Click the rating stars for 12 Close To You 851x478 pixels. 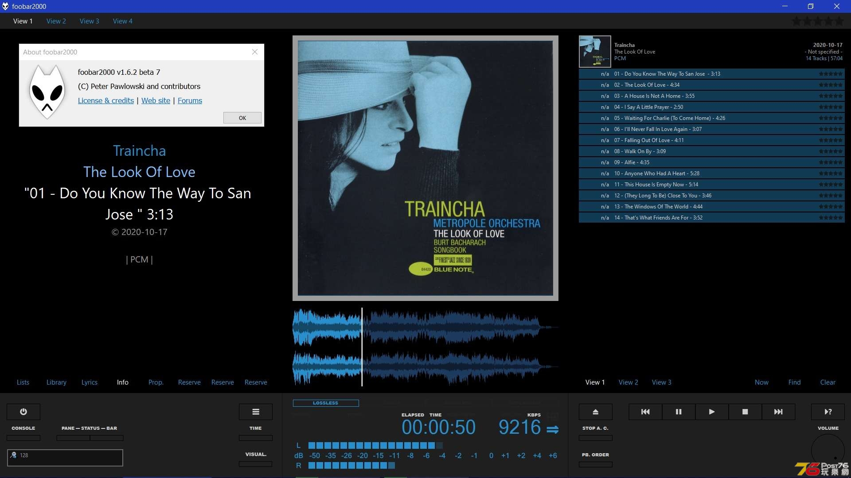(831, 196)
